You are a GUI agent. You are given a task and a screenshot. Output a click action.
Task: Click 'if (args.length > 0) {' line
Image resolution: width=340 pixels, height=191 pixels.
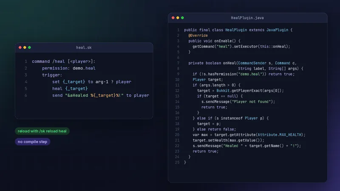point(216,85)
